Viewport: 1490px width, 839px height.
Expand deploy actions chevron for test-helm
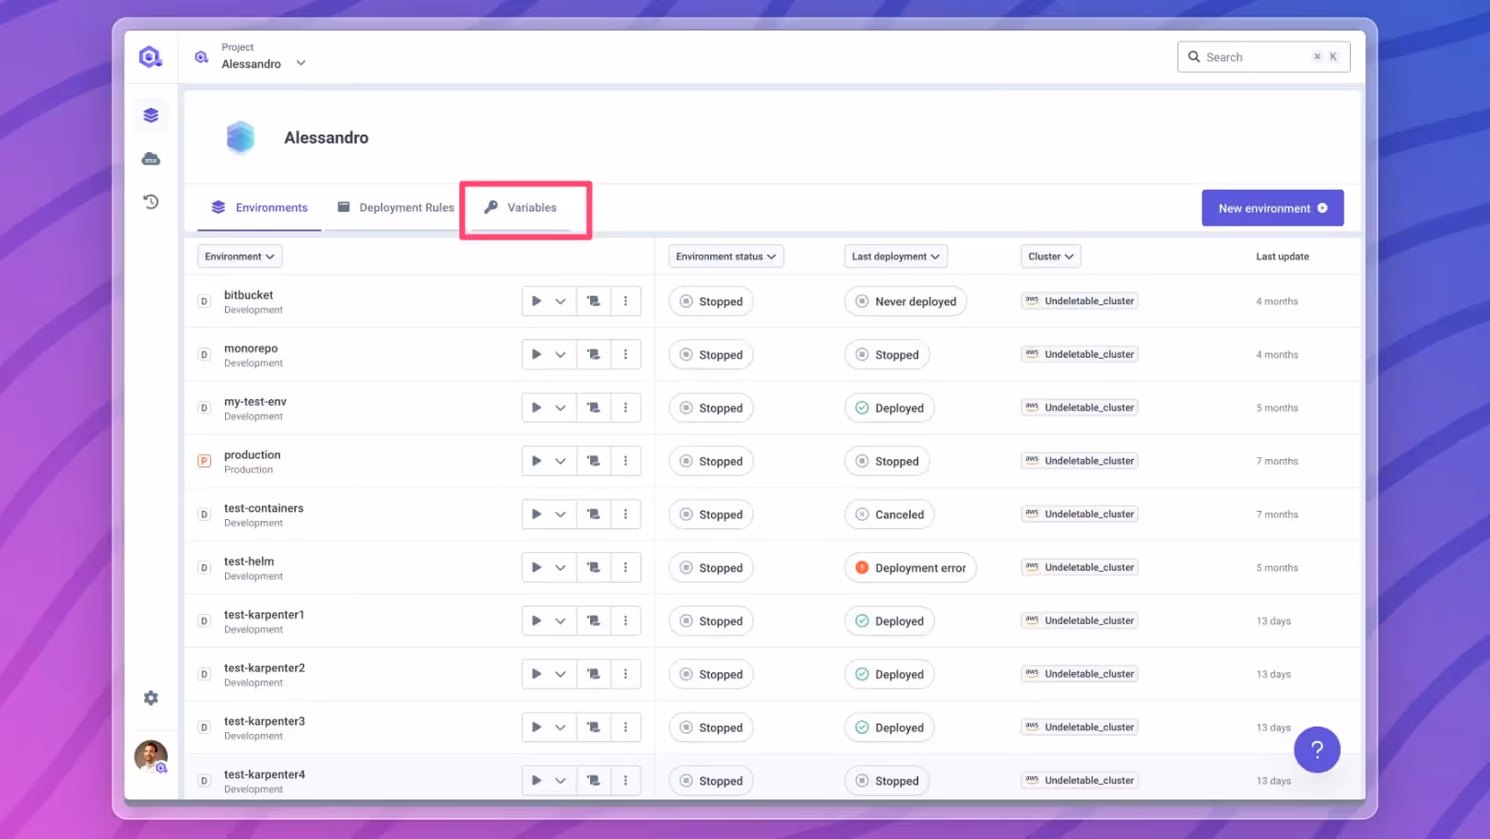[561, 568]
